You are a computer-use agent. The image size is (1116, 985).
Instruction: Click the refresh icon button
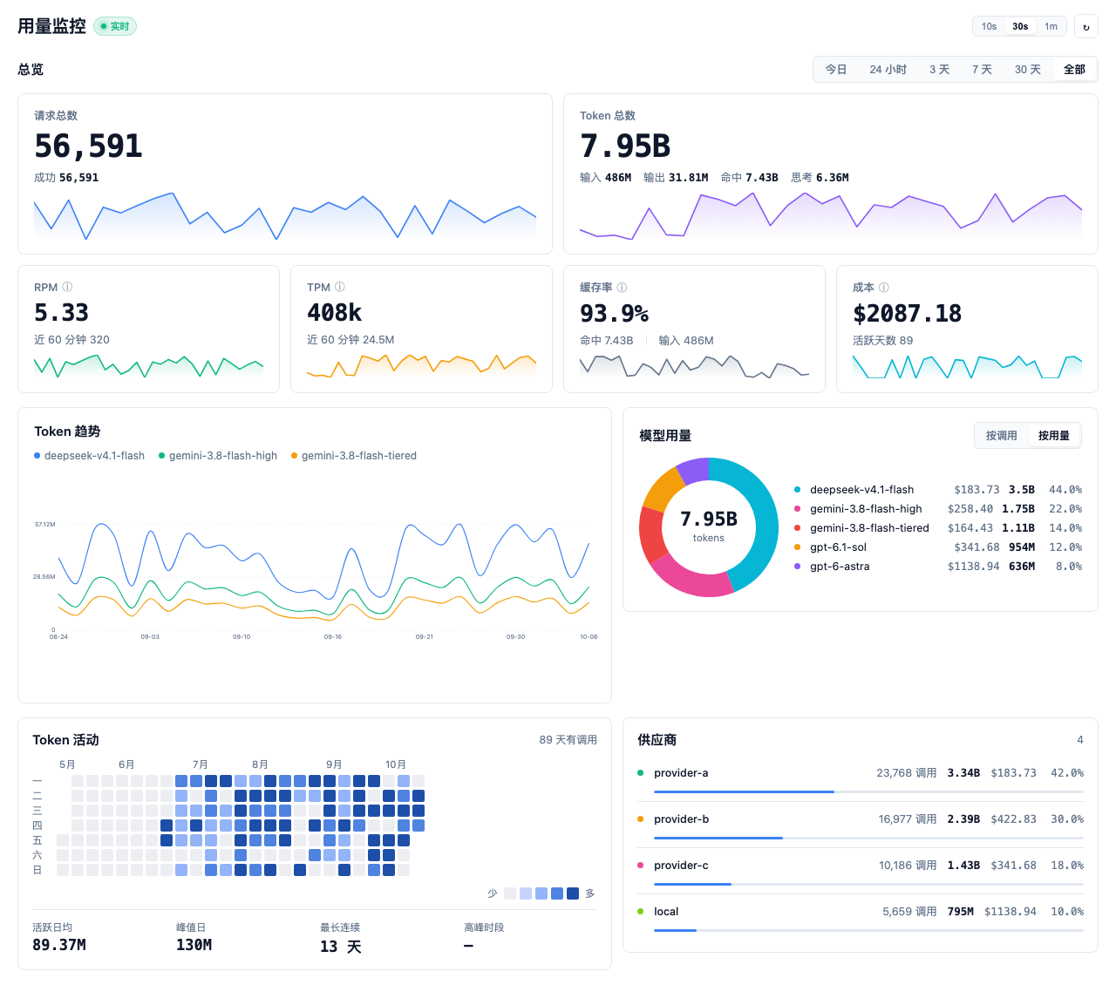(1085, 26)
